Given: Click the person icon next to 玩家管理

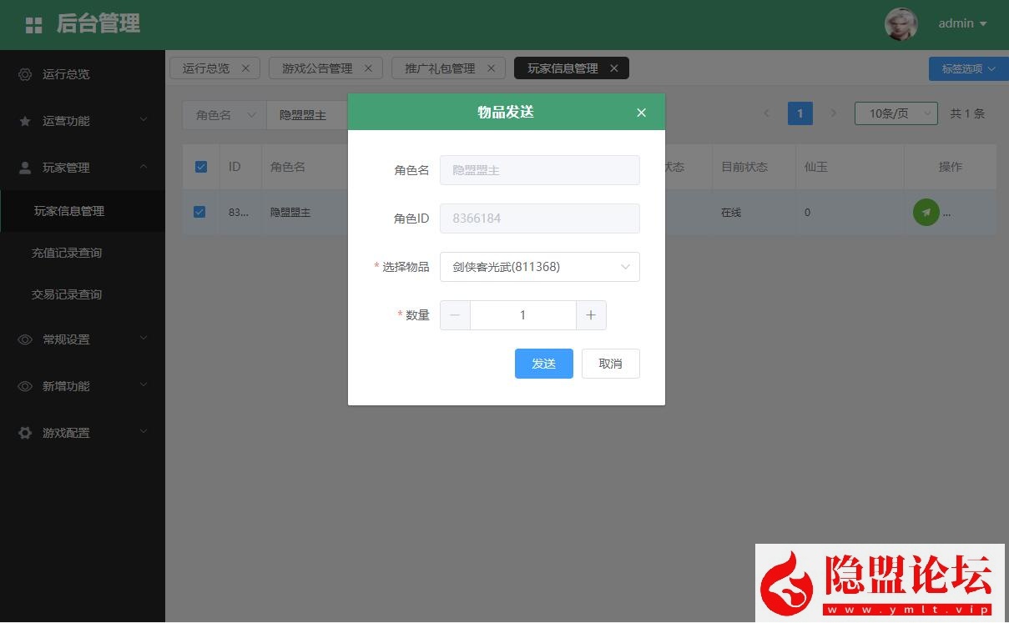Looking at the screenshot, I should pyautogui.click(x=26, y=167).
